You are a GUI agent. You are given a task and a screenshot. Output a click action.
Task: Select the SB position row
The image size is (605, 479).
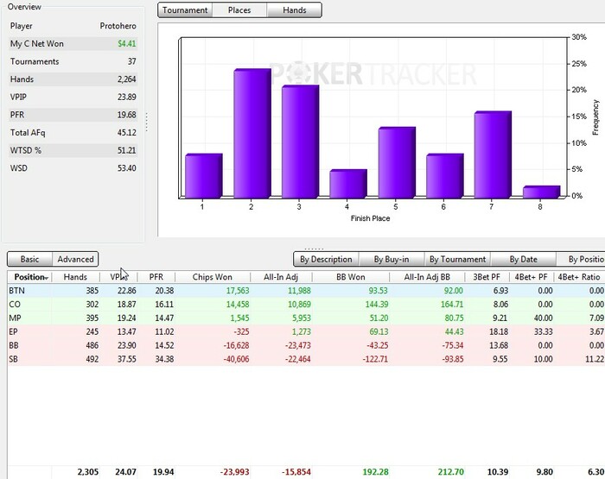coord(306,359)
